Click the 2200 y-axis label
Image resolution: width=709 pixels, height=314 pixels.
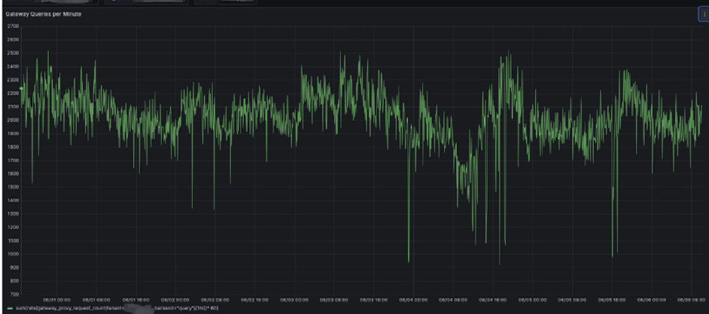tap(13, 93)
